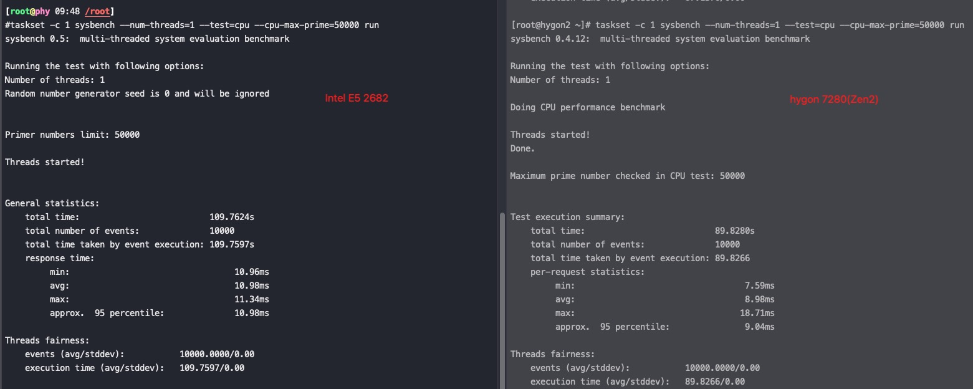Click the Doing CPU performance benchmark line
Image resolution: width=973 pixels, height=389 pixels.
[x=588, y=107]
